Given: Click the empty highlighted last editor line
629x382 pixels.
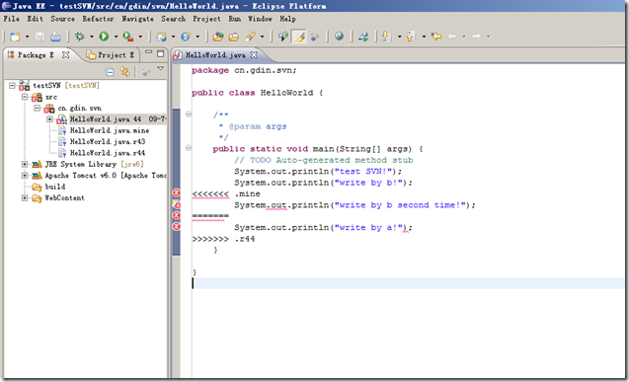Looking at the screenshot, I should tap(408, 283).
